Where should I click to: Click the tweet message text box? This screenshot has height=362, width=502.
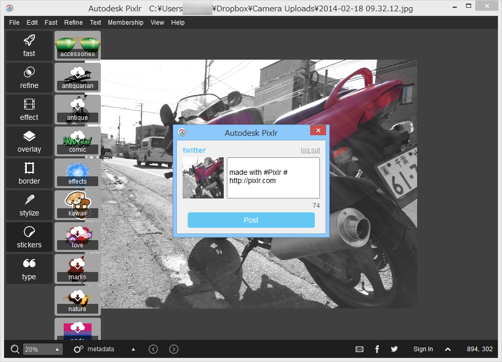click(x=274, y=178)
